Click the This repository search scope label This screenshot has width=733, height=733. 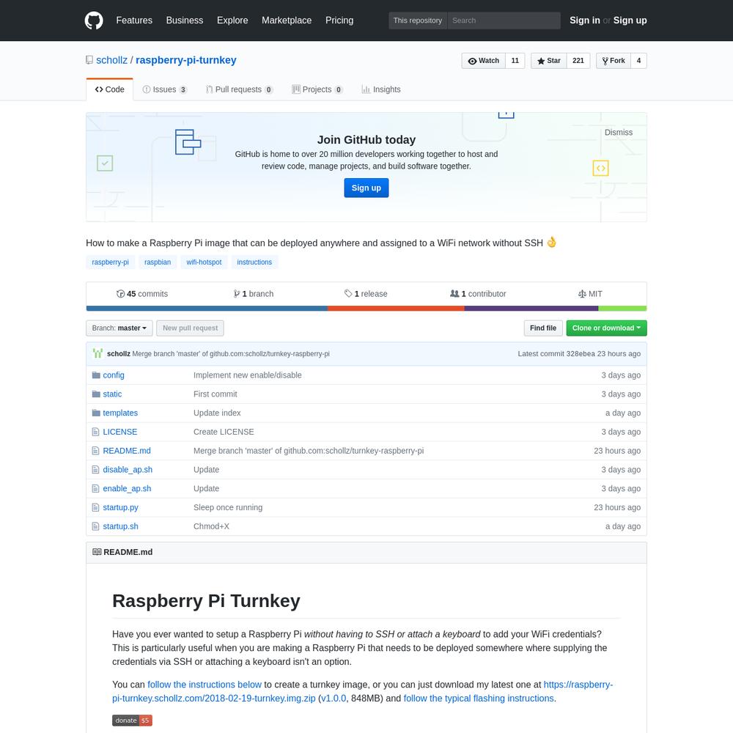418,21
